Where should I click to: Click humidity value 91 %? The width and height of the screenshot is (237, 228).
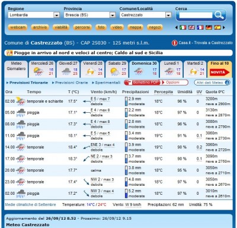182,136
